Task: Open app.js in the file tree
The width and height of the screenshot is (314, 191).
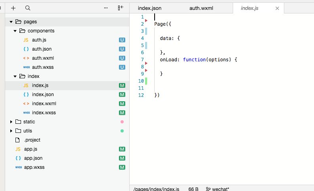Action: pyautogui.click(x=31, y=149)
